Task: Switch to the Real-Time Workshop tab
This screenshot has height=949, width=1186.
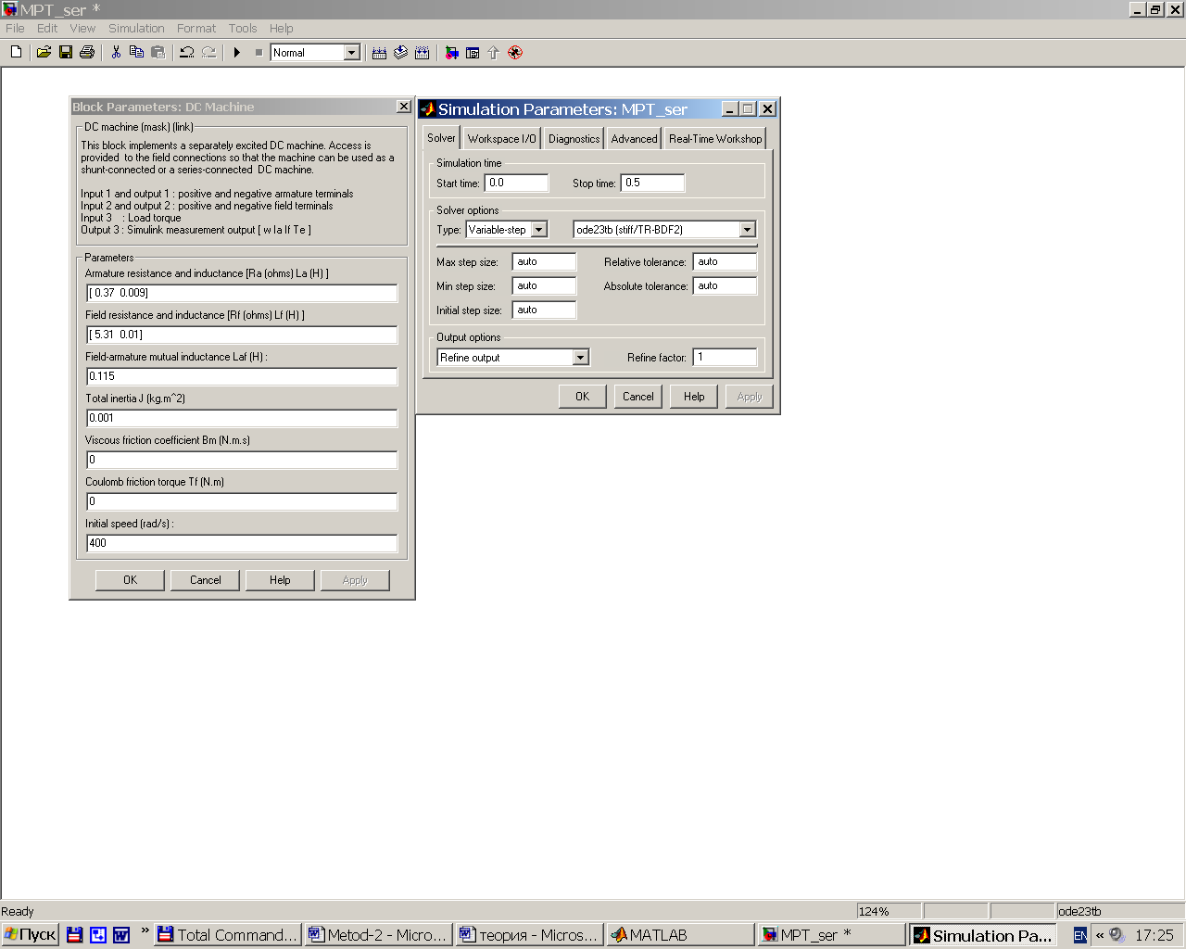Action: click(x=715, y=139)
